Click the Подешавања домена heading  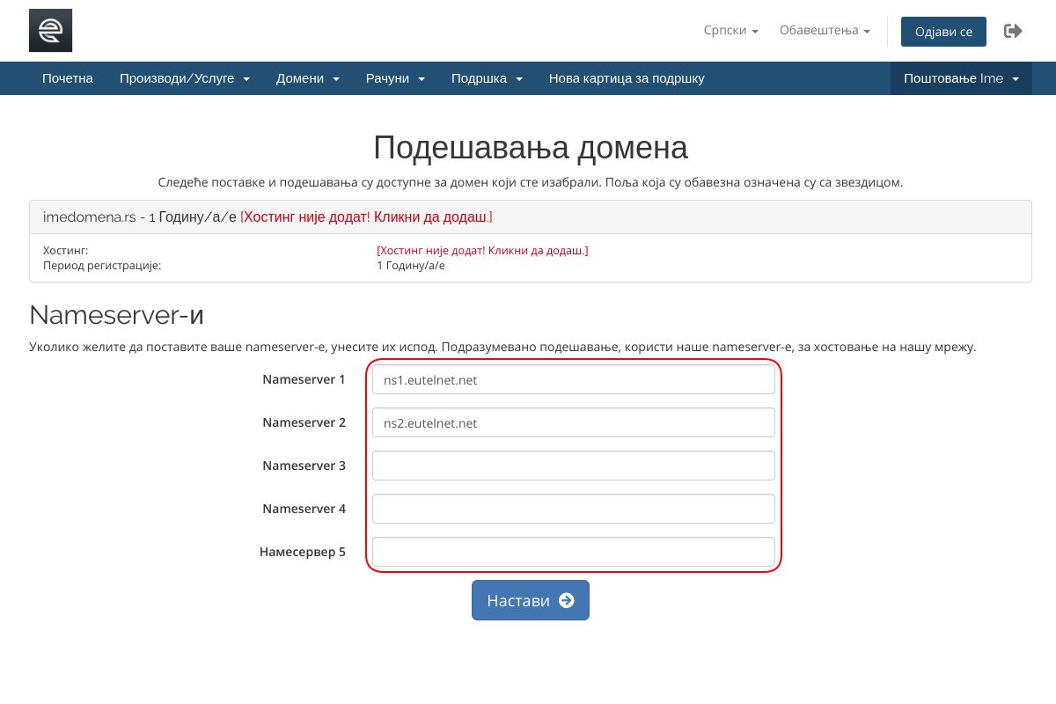coord(531,148)
